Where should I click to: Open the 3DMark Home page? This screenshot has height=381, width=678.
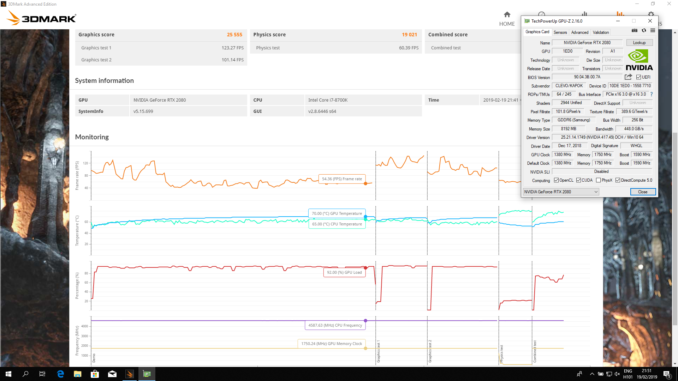pos(507,19)
